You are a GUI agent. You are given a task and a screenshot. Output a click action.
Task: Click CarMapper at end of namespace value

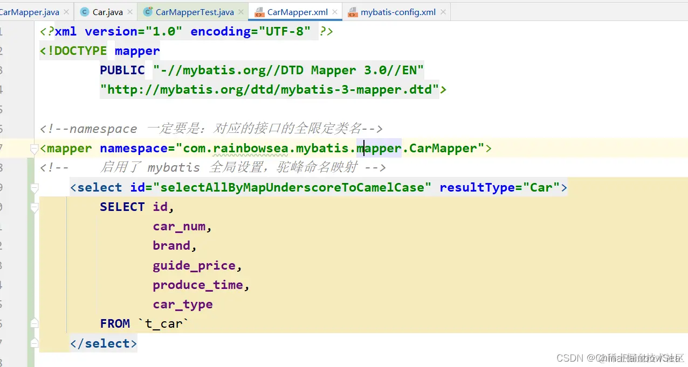[x=443, y=149]
